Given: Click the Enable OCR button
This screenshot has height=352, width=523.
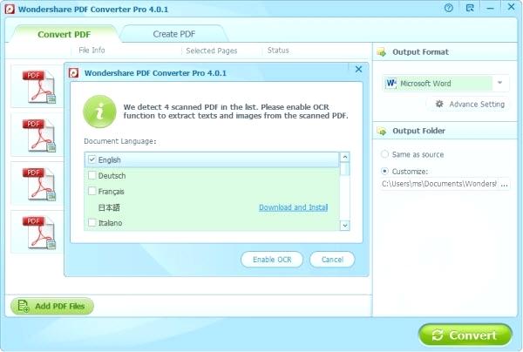Looking at the screenshot, I should [x=272, y=260].
